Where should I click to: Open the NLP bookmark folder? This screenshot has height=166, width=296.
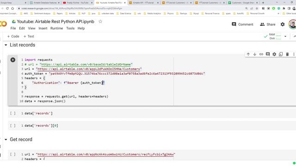click(x=81, y=13)
